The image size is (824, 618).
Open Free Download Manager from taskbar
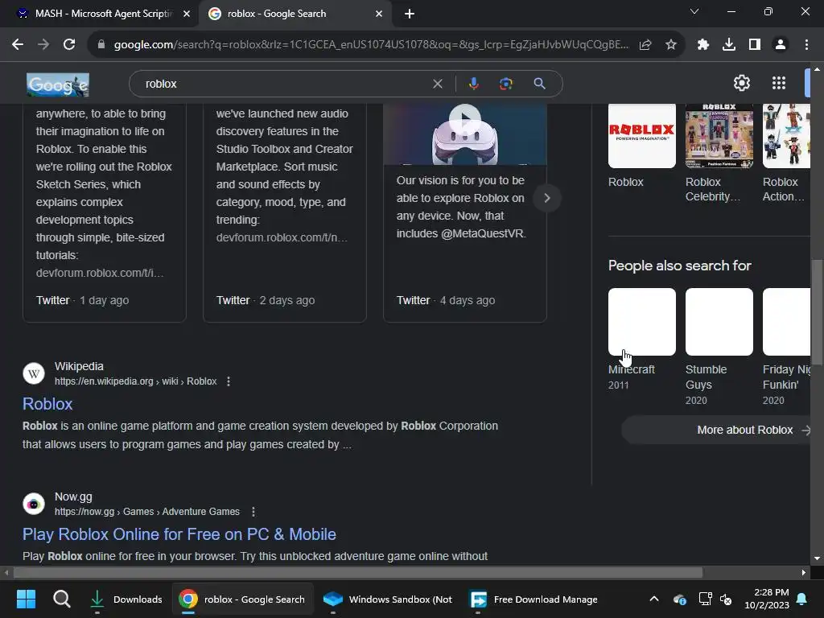coord(534,599)
